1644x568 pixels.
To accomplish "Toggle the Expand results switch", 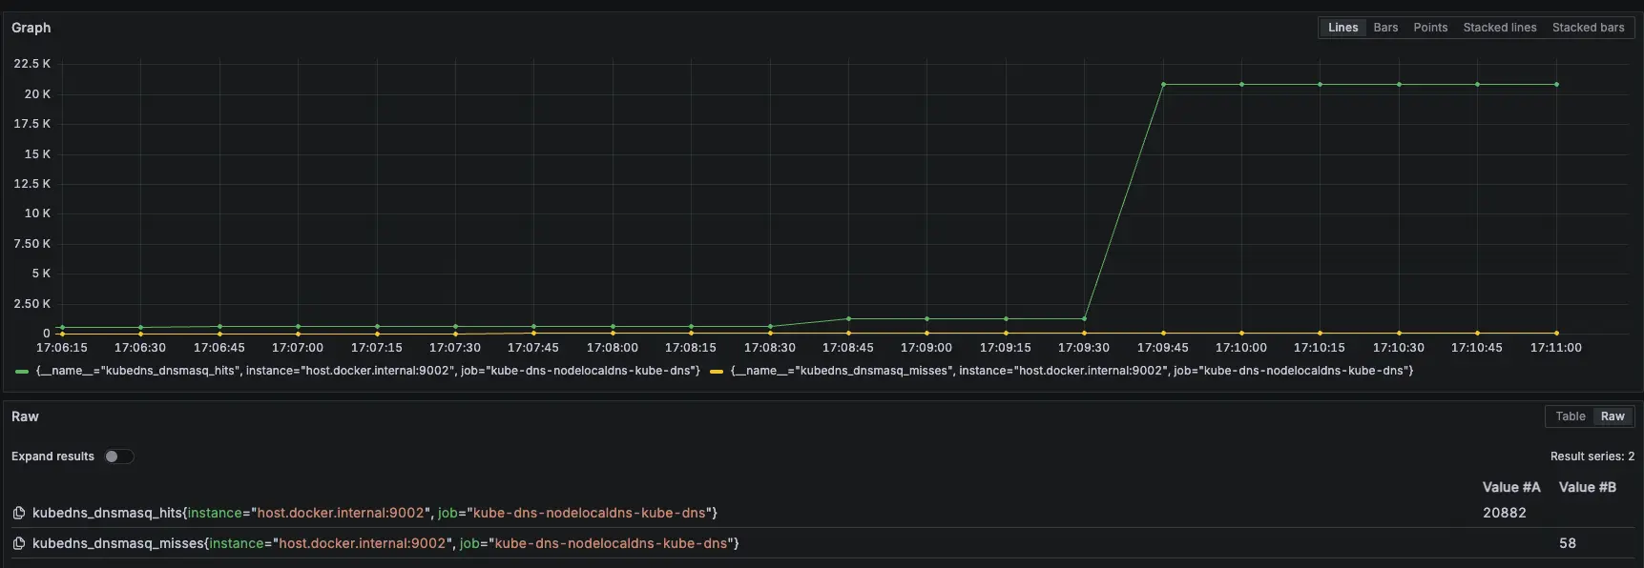I will 119,456.
